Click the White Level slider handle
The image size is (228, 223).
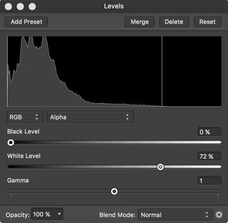(x=161, y=167)
